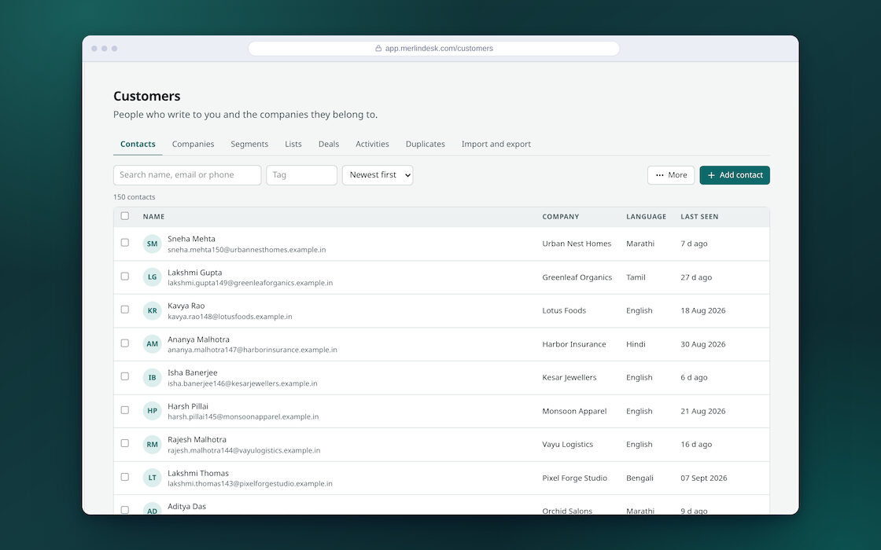881x550 pixels.
Task: Open the Lists tab
Action: pyautogui.click(x=293, y=145)
